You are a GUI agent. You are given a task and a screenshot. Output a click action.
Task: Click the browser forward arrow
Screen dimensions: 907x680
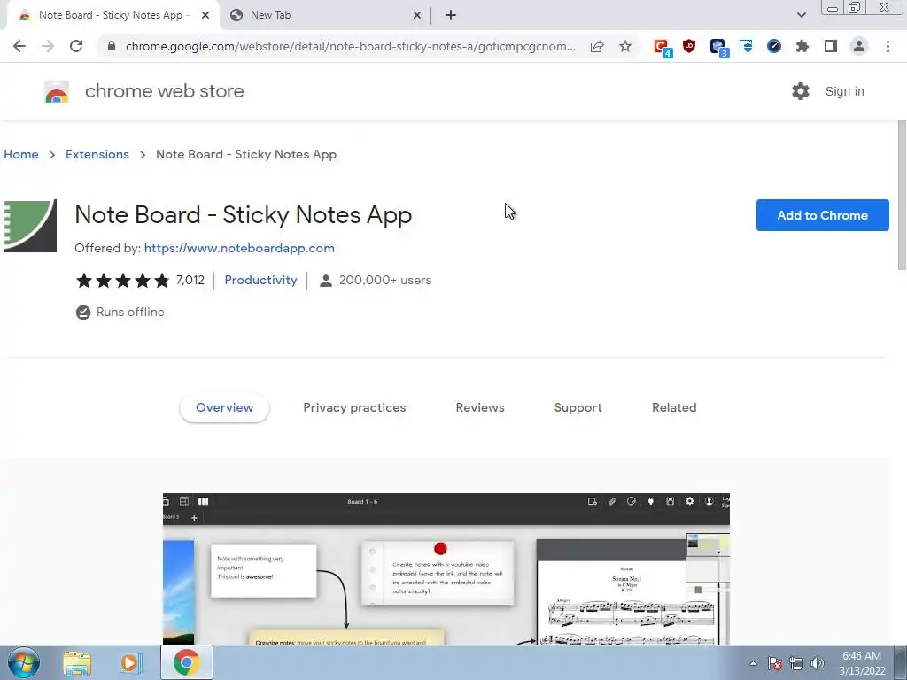tap(48, 46)
